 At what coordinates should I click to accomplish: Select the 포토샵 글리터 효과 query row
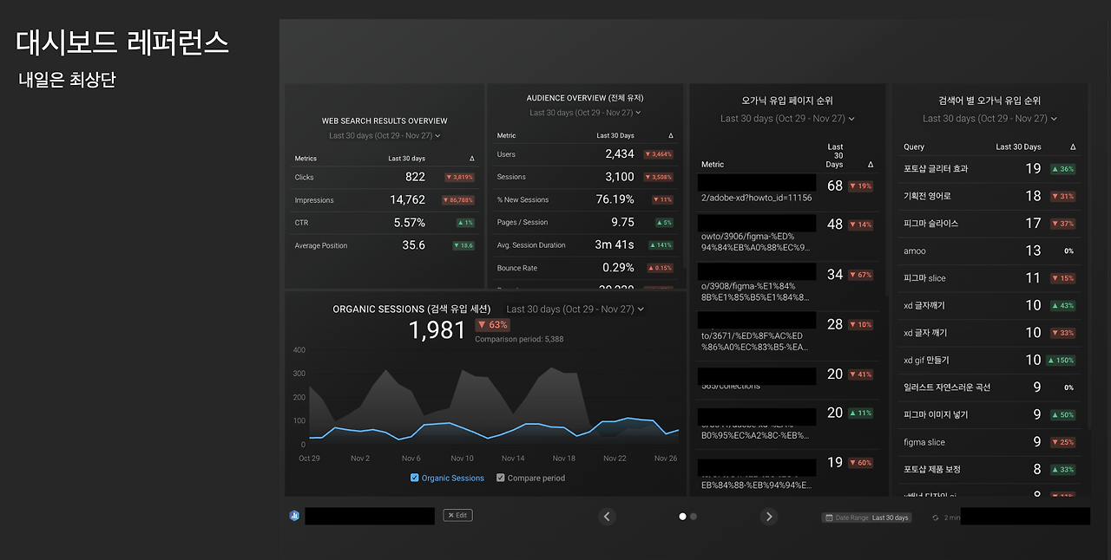point(989,169)
